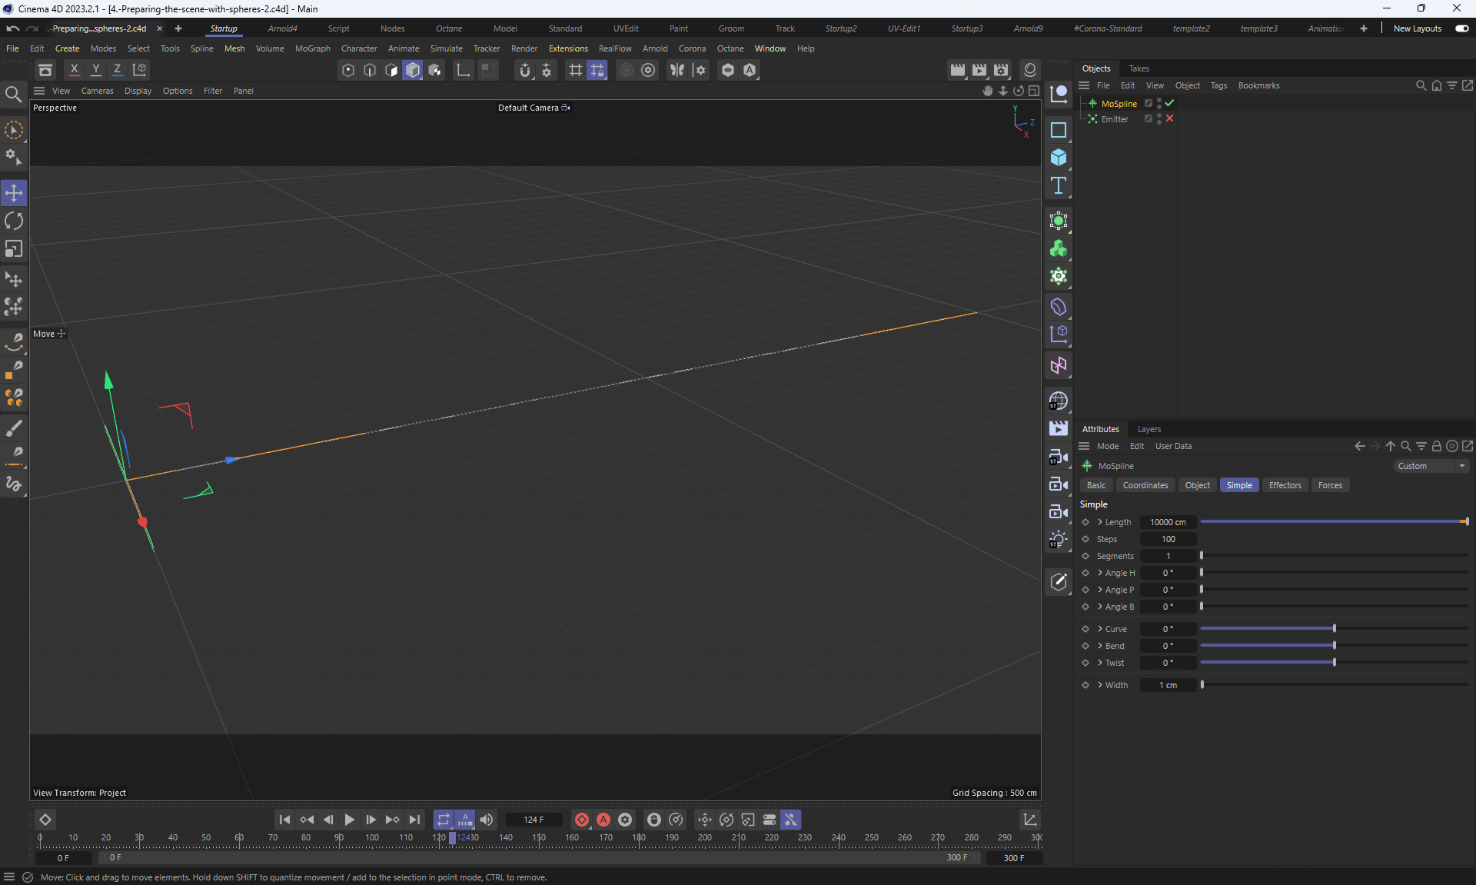Disable the MoSpline green checkmark
The height and width of the screenshot is (885, 1476).
coord(1169,103)
